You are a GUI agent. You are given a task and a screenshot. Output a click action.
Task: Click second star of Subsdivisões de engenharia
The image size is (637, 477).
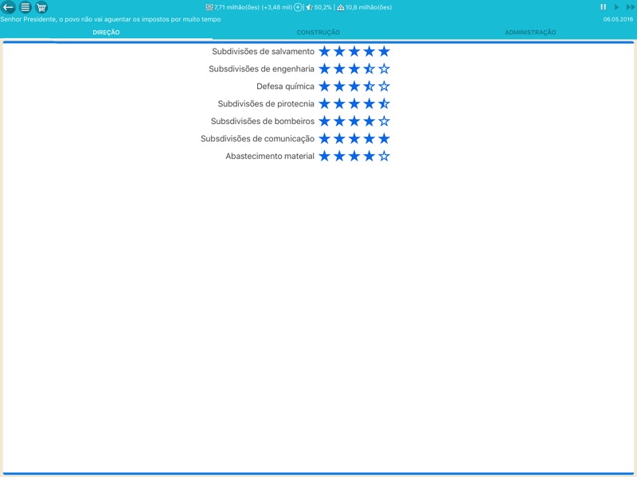(339, 68)
